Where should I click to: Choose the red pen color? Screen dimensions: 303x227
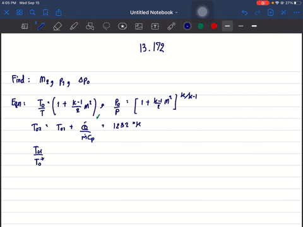pos(214,26)
